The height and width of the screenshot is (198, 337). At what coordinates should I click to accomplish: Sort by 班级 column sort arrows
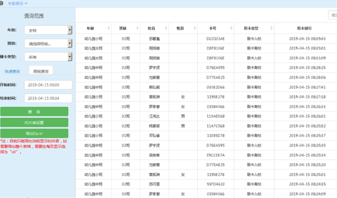[137, 28]
